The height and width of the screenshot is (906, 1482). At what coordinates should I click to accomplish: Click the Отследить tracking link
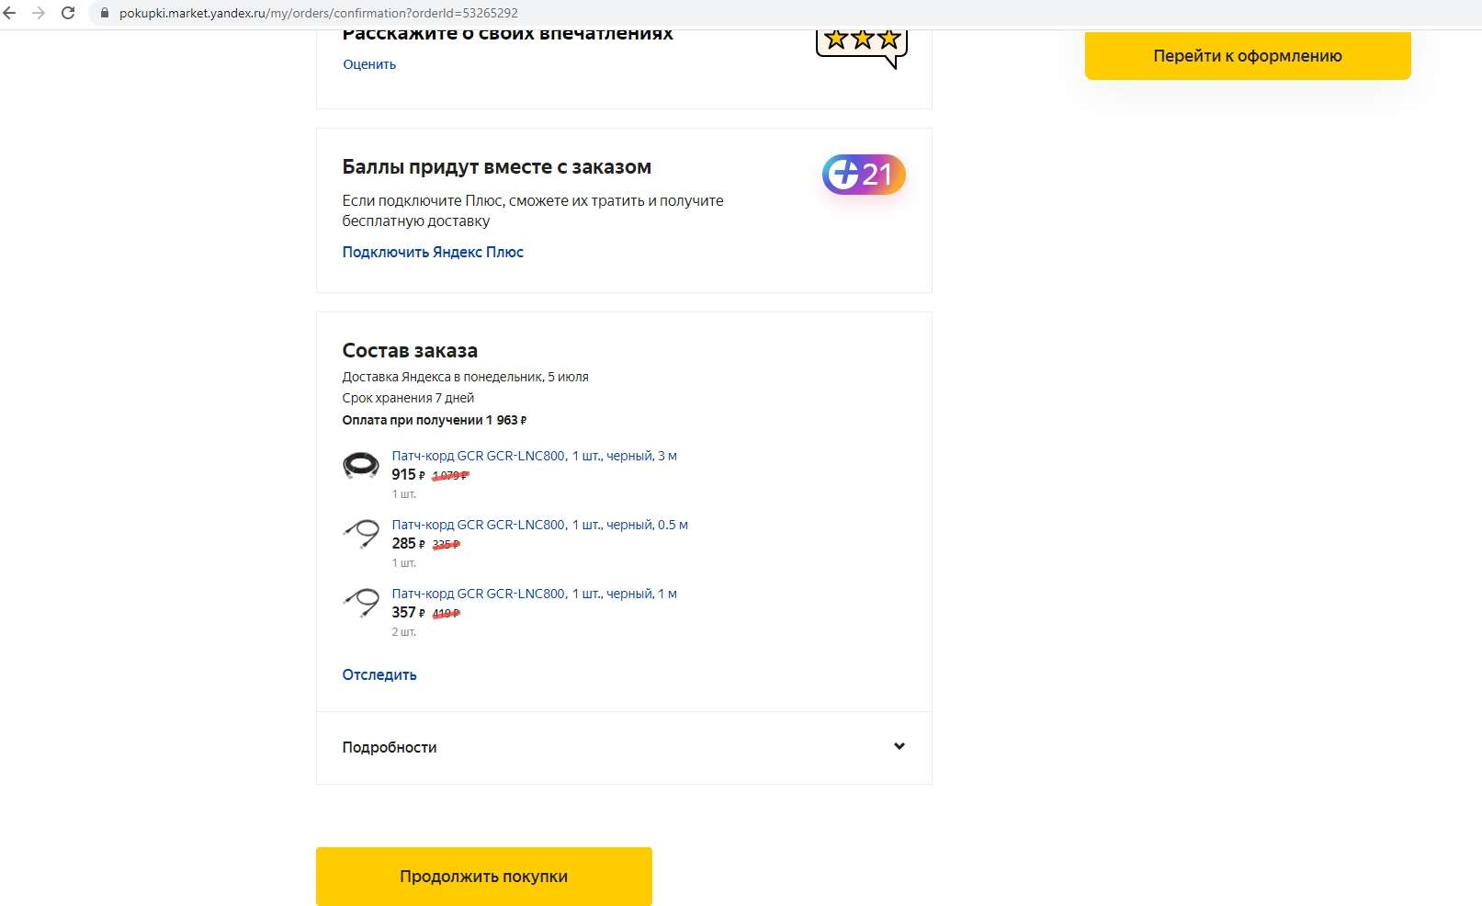pos(379,674)
